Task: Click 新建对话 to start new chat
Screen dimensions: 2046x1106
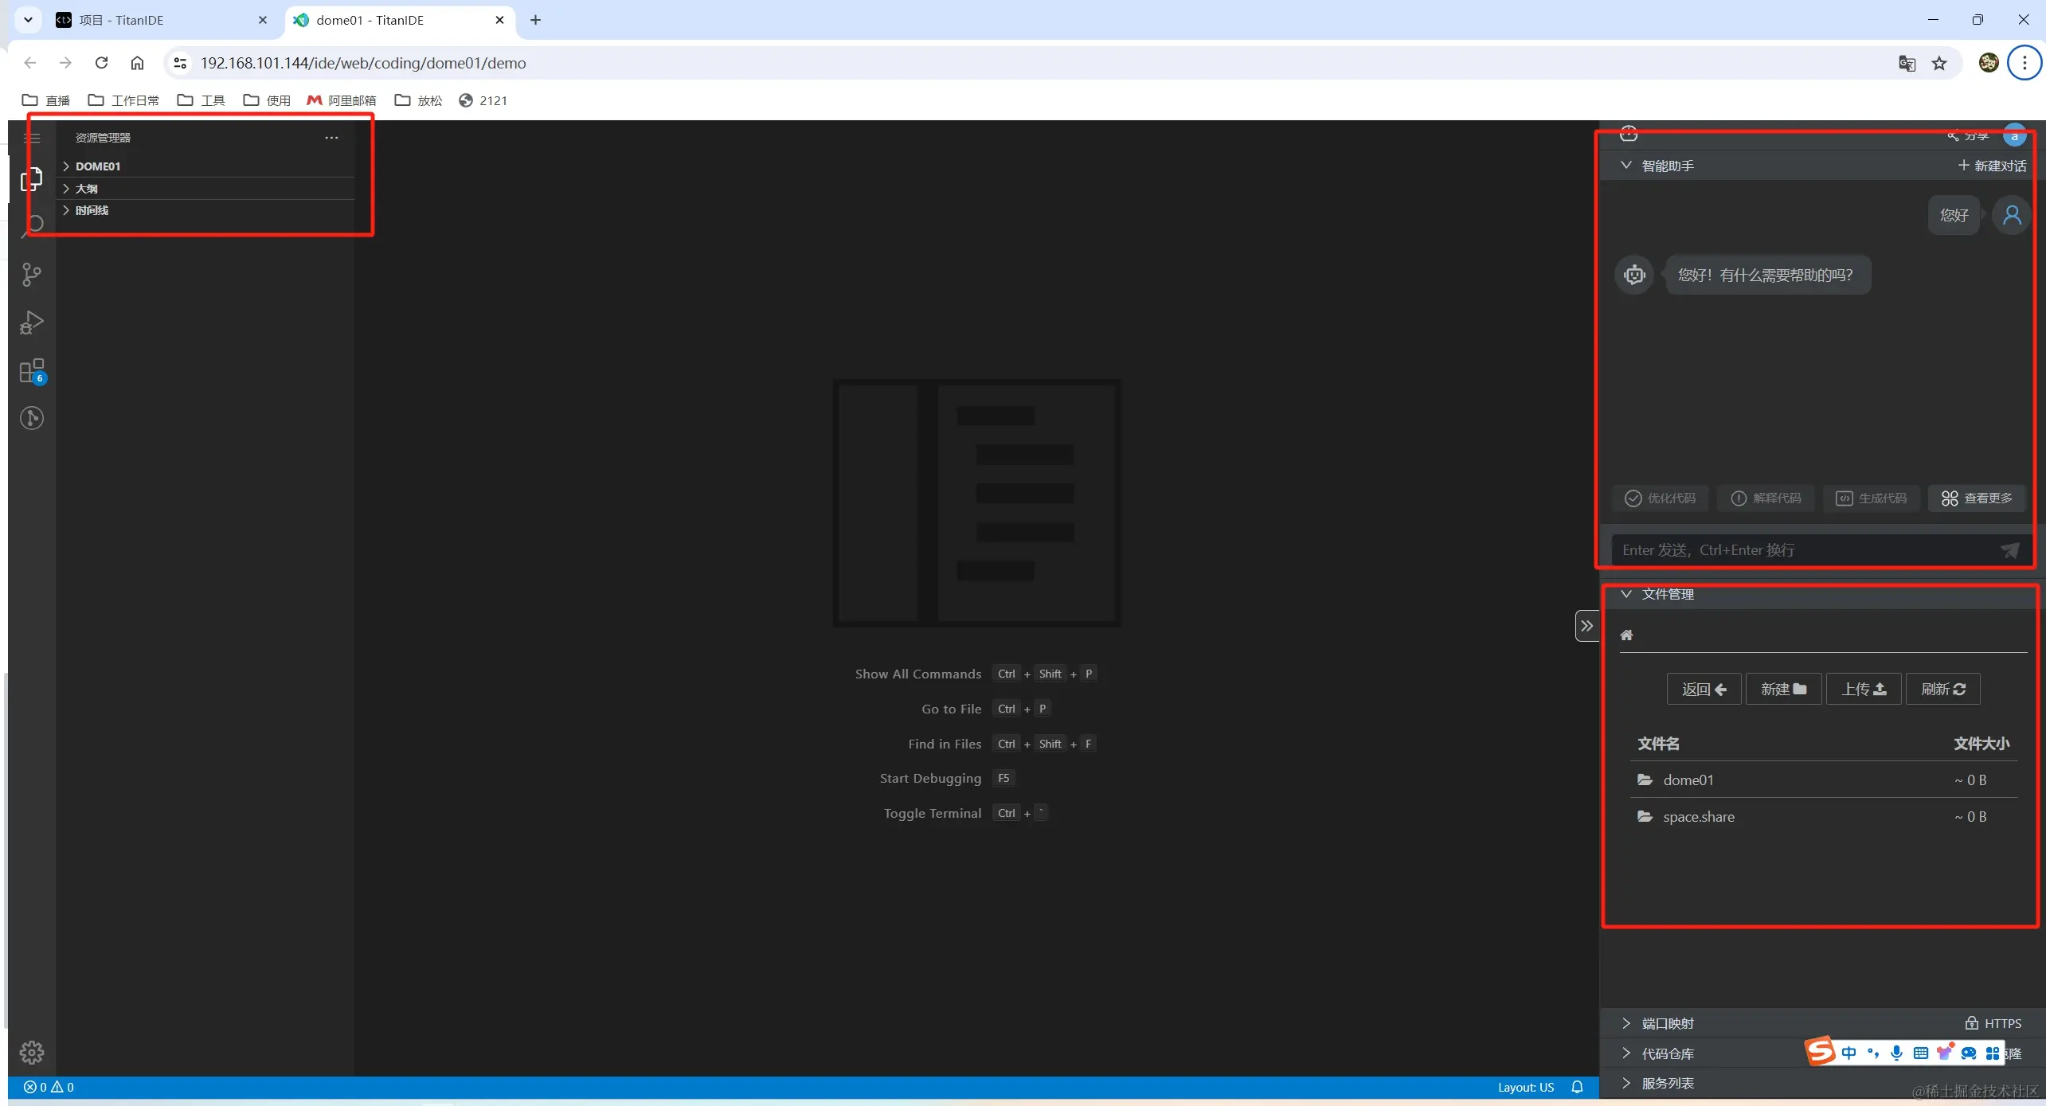Action: [x=1992, y=166]
